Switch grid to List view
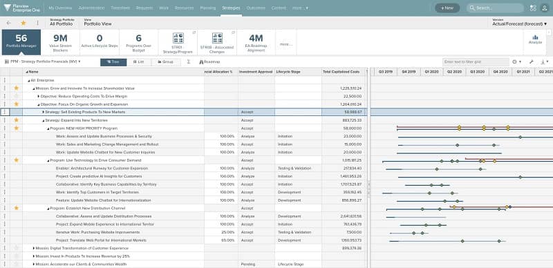The height and width of the screenshot is (268, 553). (139, 61)
